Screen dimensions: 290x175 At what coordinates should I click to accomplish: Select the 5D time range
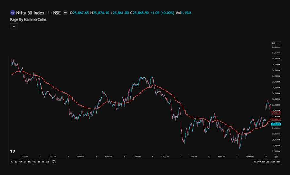pyautogui.click(x=16, y=162)
